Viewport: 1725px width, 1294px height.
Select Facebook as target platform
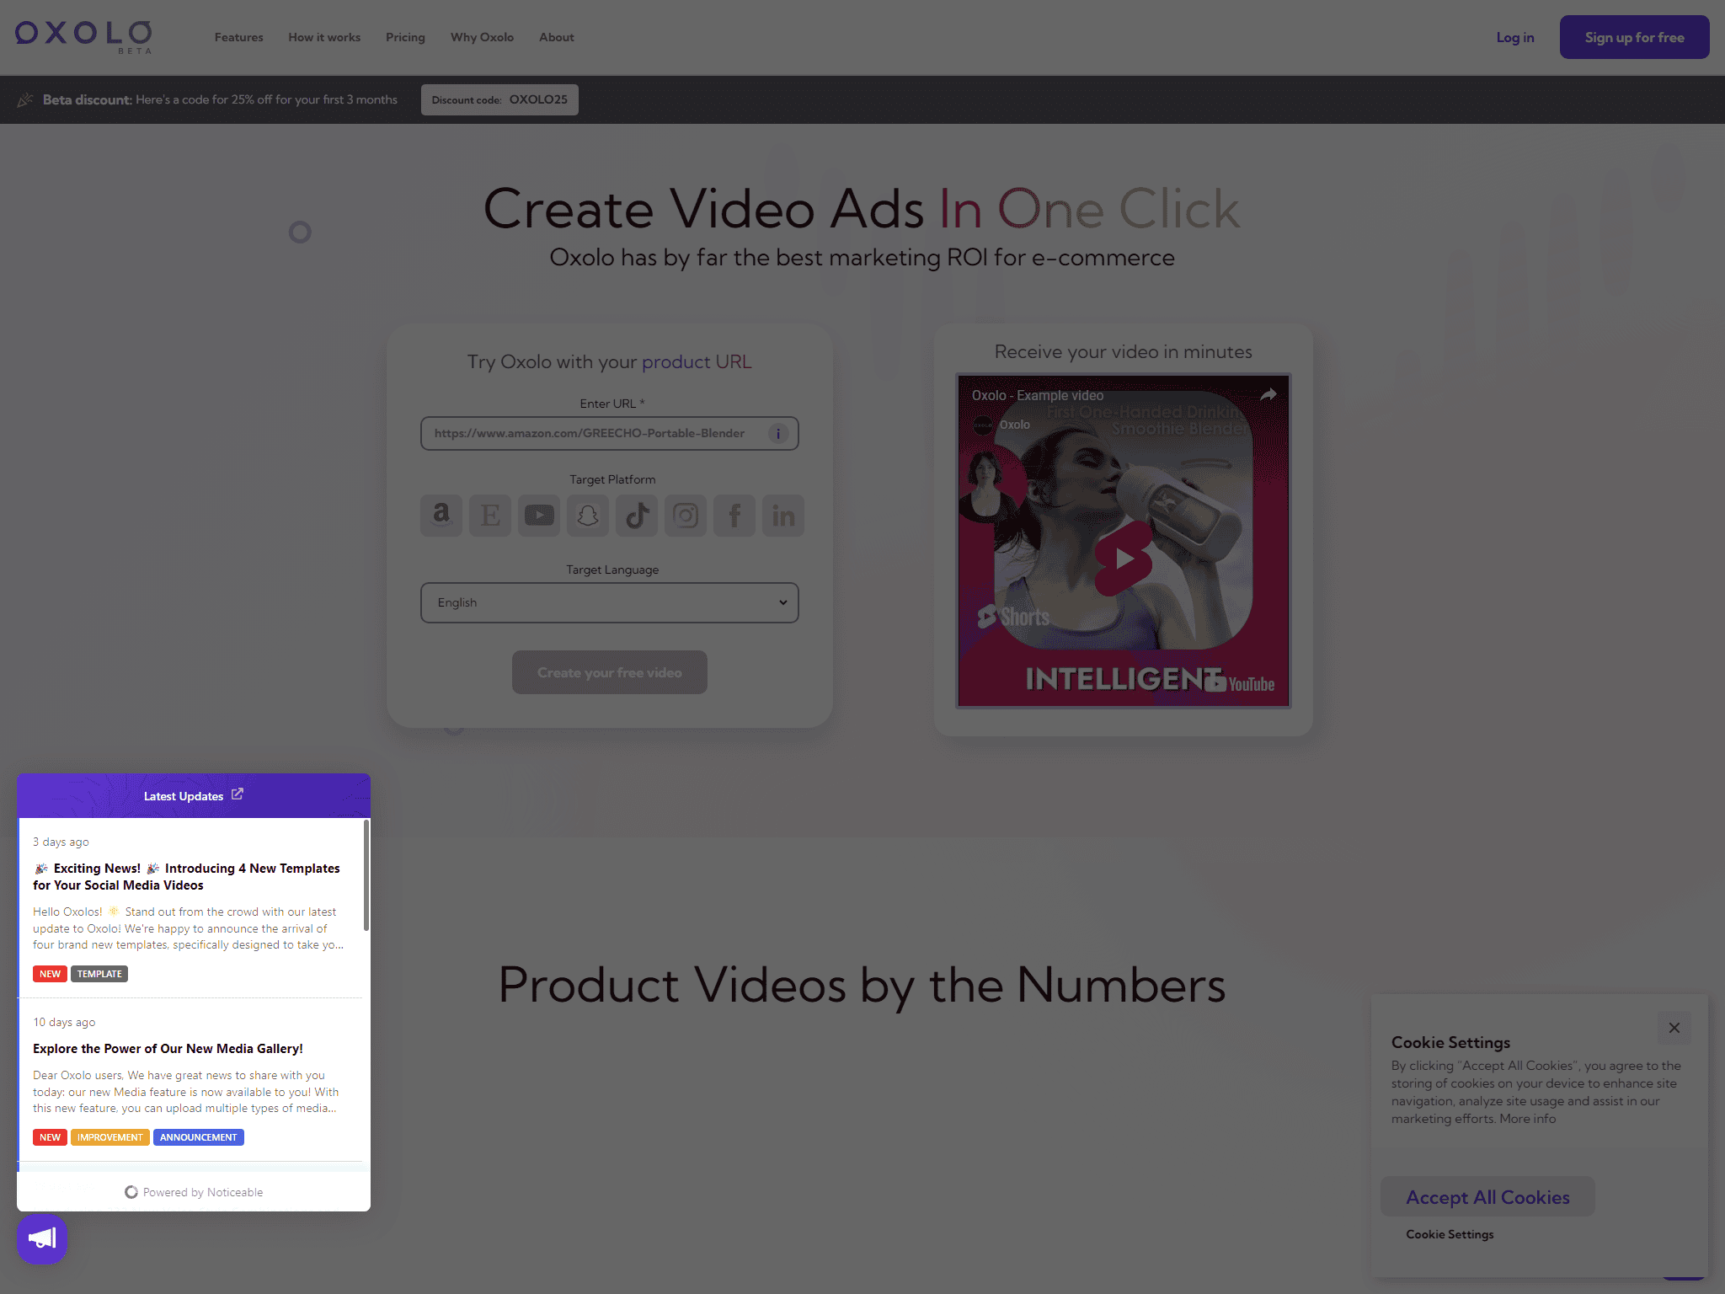pyautogui.click(x=734, y=515)
